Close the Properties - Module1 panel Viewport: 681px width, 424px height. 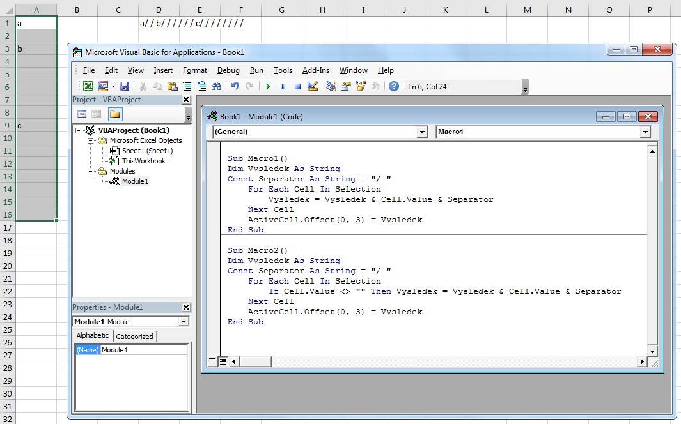click(186, 307)
